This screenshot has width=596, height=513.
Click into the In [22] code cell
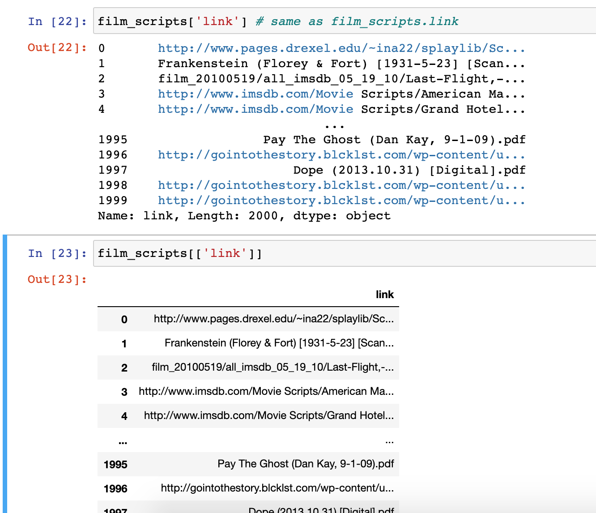point(345,21)
